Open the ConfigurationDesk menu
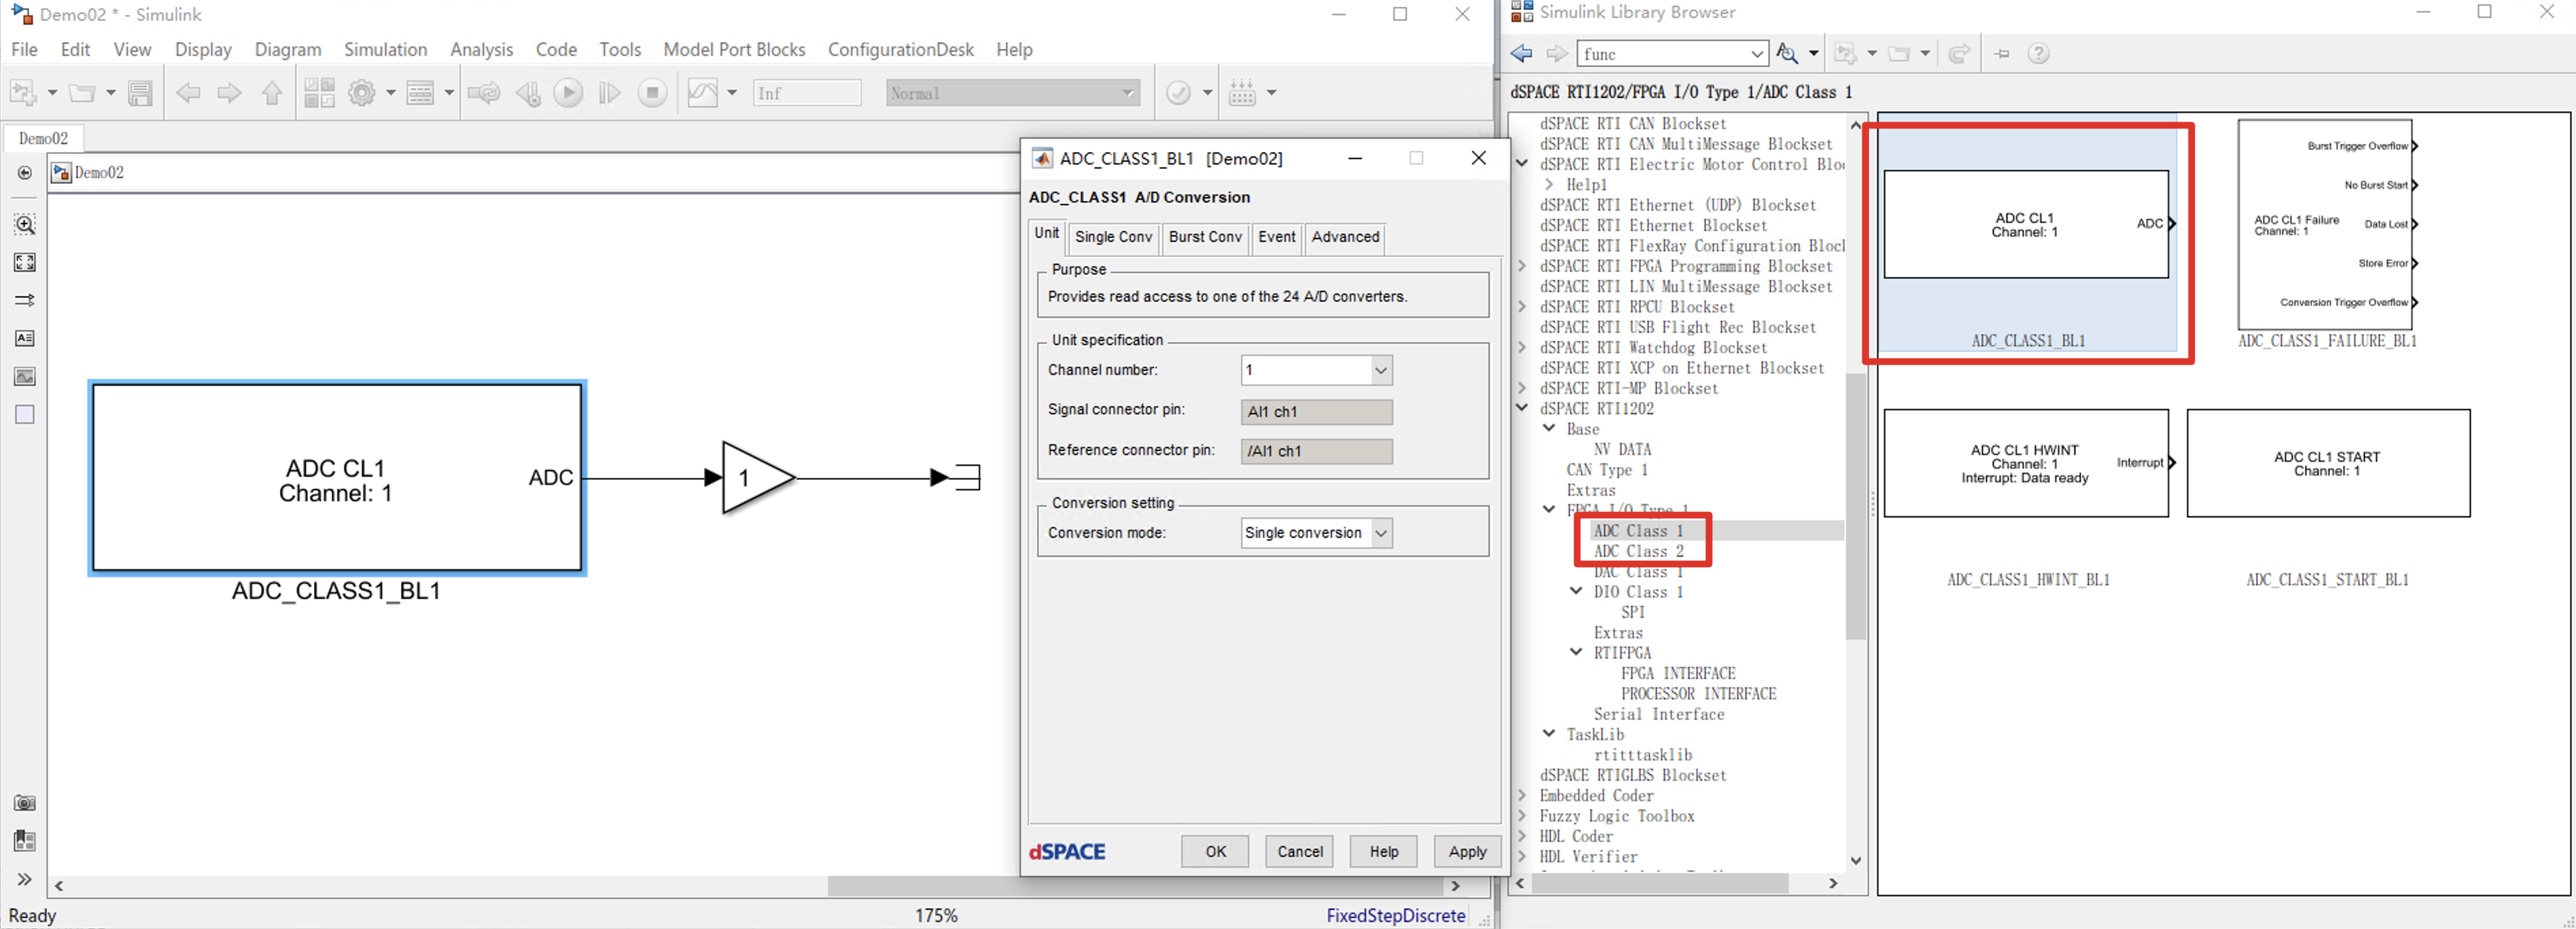The image size is (2576, 929). point(900,49)
